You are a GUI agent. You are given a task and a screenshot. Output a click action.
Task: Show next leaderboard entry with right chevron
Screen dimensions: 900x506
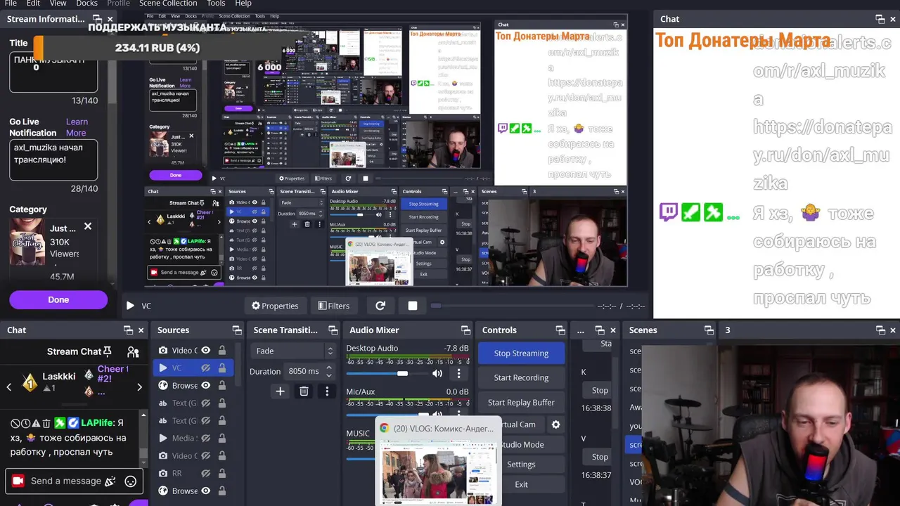(139, 387)
